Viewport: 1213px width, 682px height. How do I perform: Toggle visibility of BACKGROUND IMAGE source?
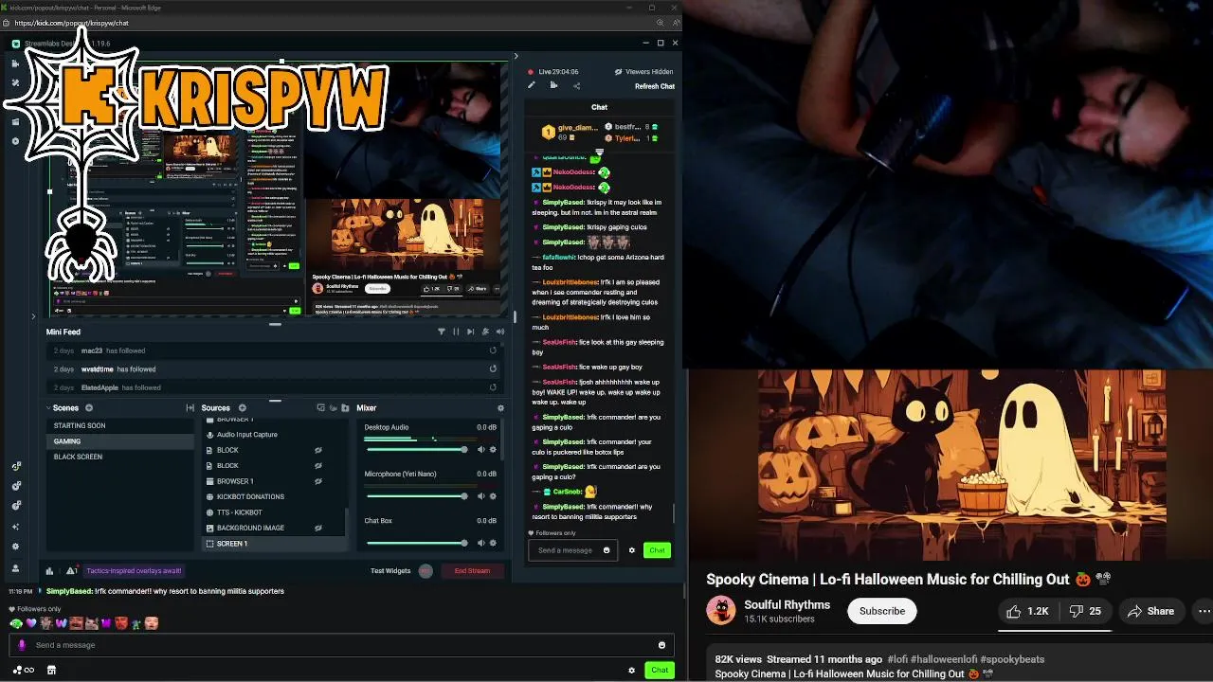(x=318, y=528)
